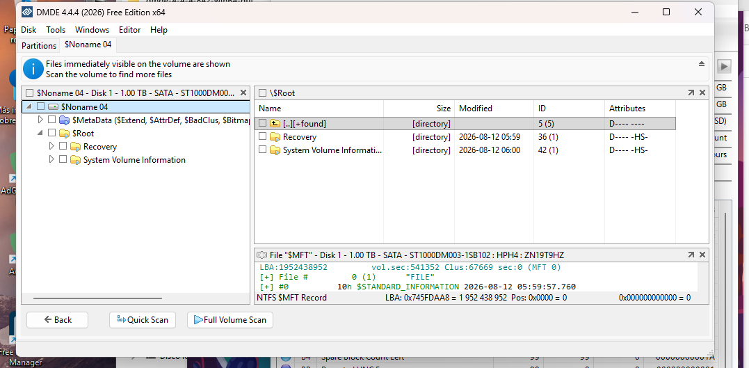The width and height of the screenshot is (749, 368).
Task: Collapse the $Root tree node
Action: pyautogui.click(x=40, y=134)
